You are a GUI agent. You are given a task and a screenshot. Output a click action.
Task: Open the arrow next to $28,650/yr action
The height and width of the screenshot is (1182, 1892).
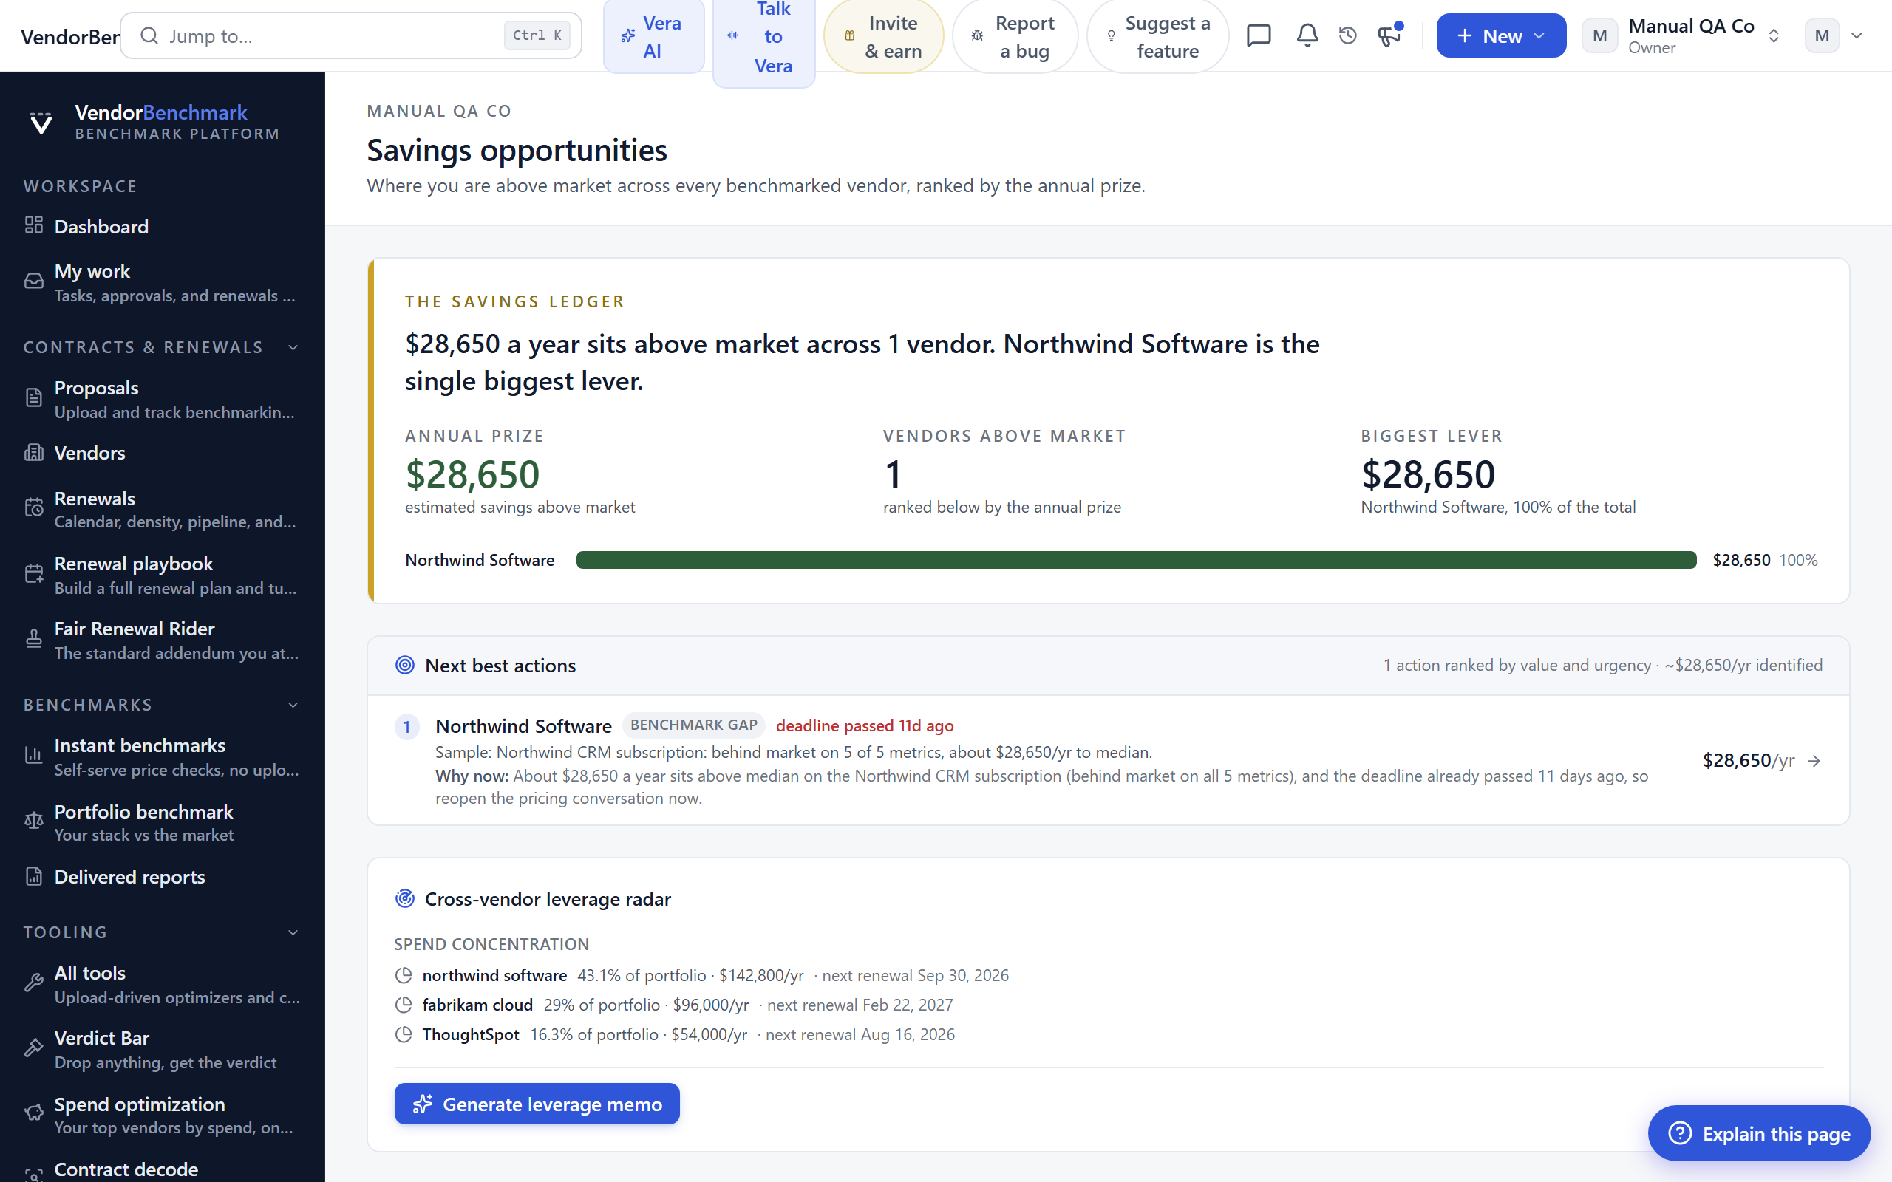click(1814, 761)
